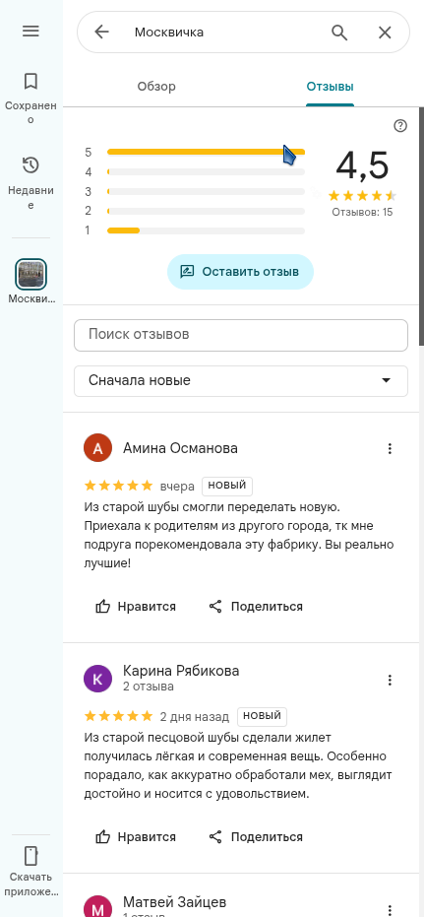Click the 2 отзыва text under Карина Рябикова
424x917 pixels.
149,686
